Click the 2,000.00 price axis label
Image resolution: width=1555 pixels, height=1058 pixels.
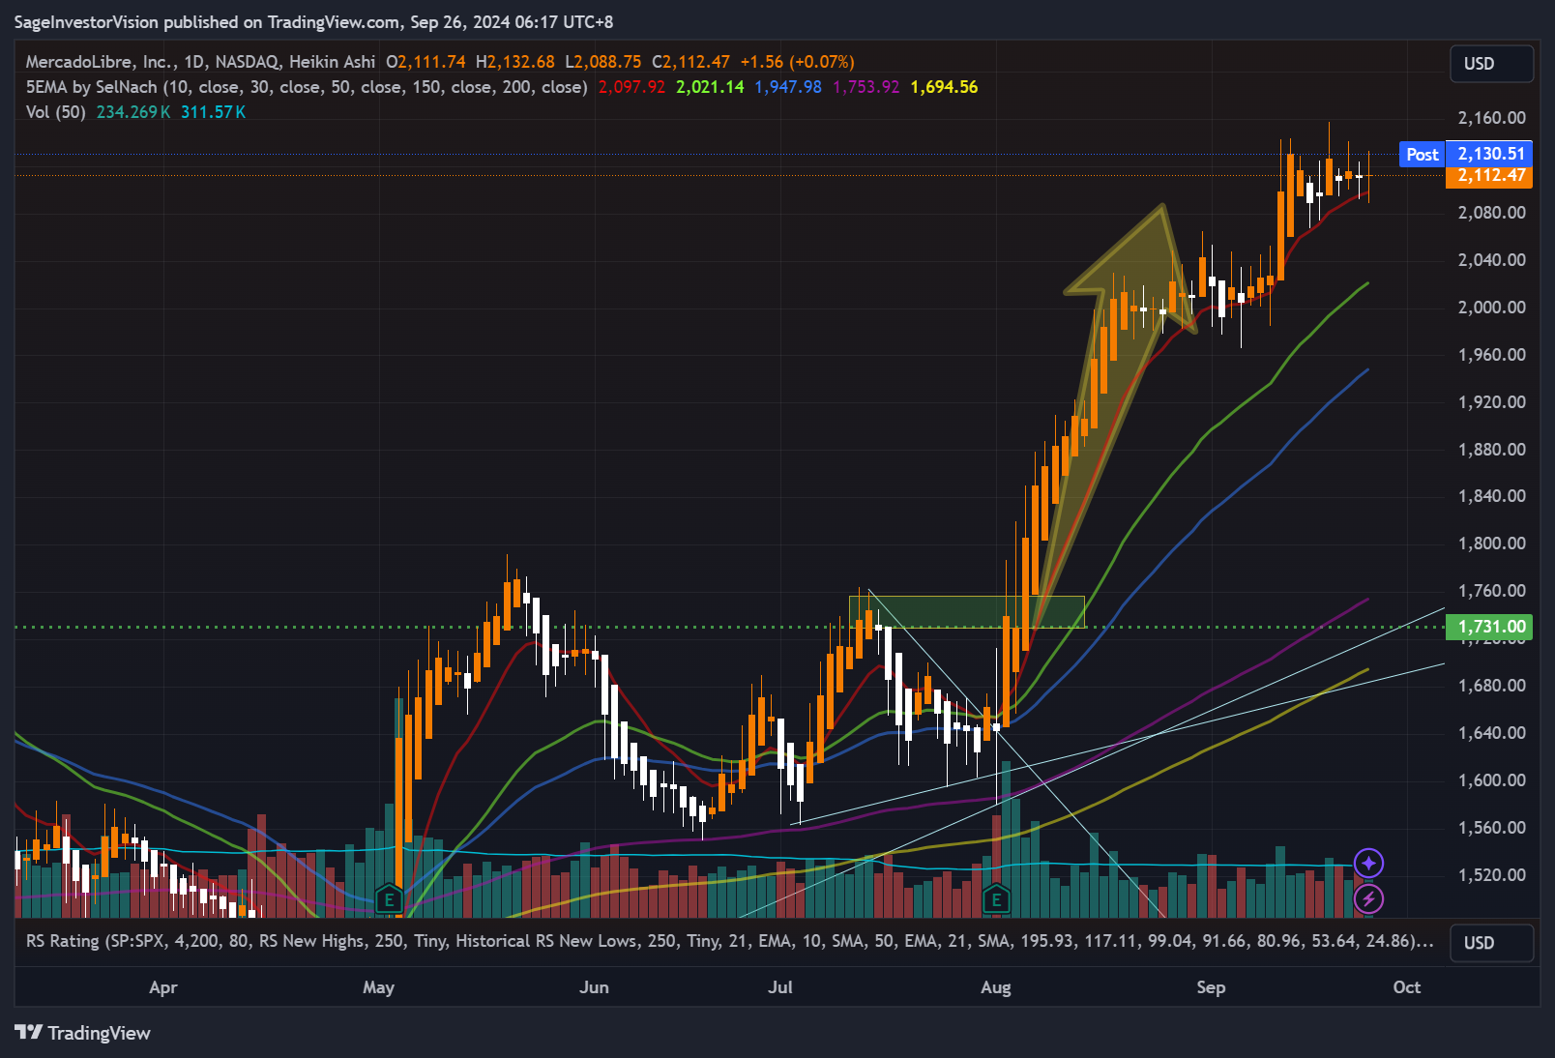[x=1492, y=308]
